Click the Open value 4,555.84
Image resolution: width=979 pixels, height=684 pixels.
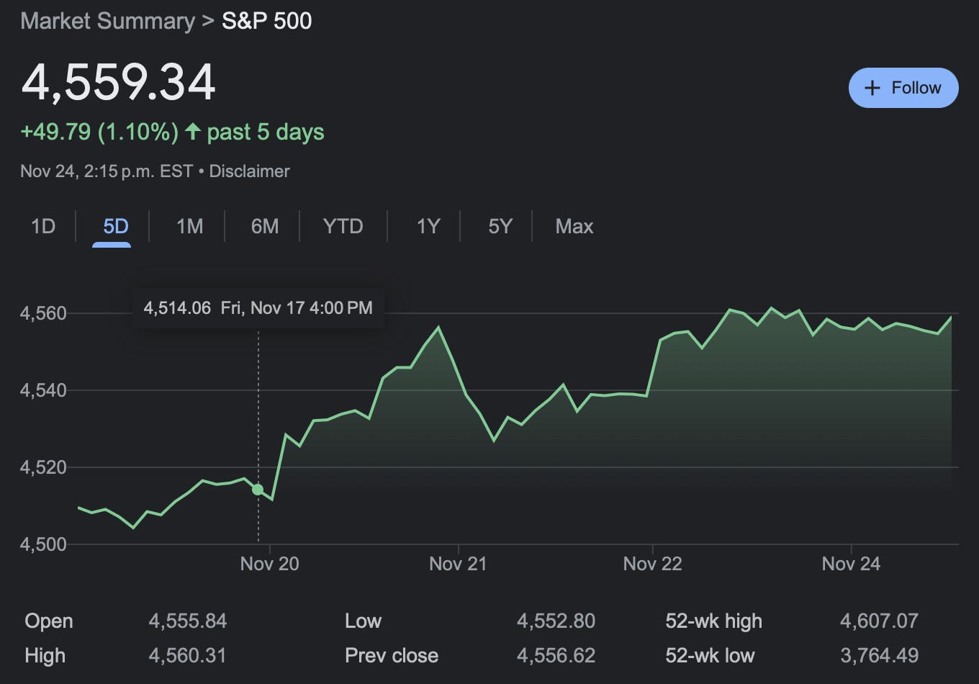188,621
